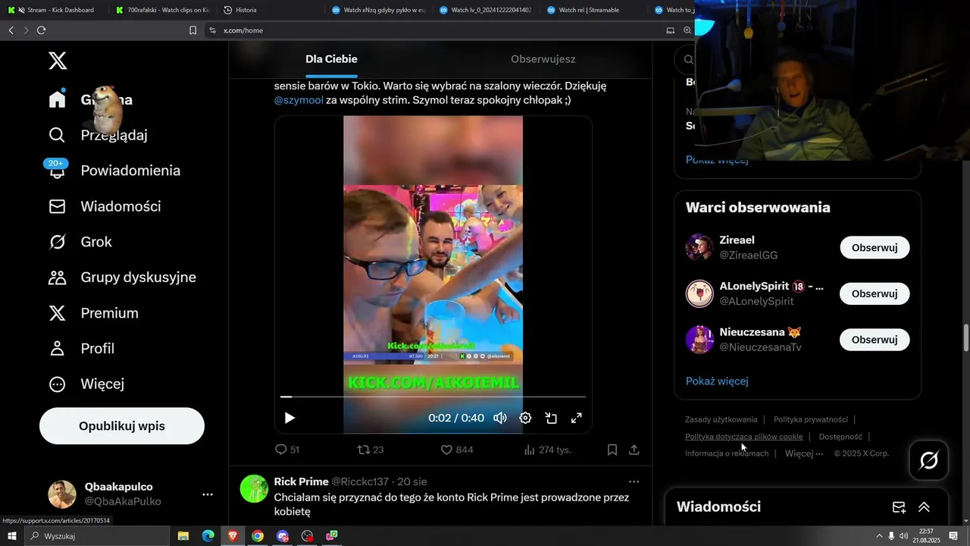Play the tweet video

click(x=289, y=418)
